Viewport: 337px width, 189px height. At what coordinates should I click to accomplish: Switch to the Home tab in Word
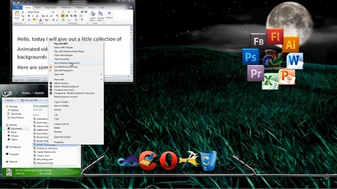(27, 7)
